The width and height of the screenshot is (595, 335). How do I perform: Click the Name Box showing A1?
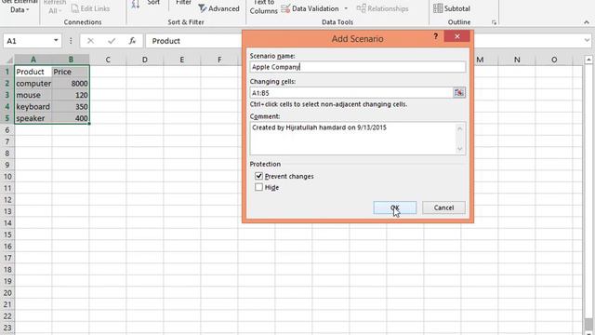coord(27,41)
